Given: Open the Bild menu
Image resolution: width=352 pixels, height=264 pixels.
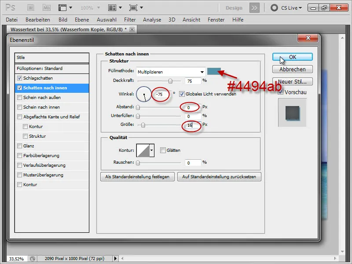Looking at the screenshot, I should coord(63,20).
